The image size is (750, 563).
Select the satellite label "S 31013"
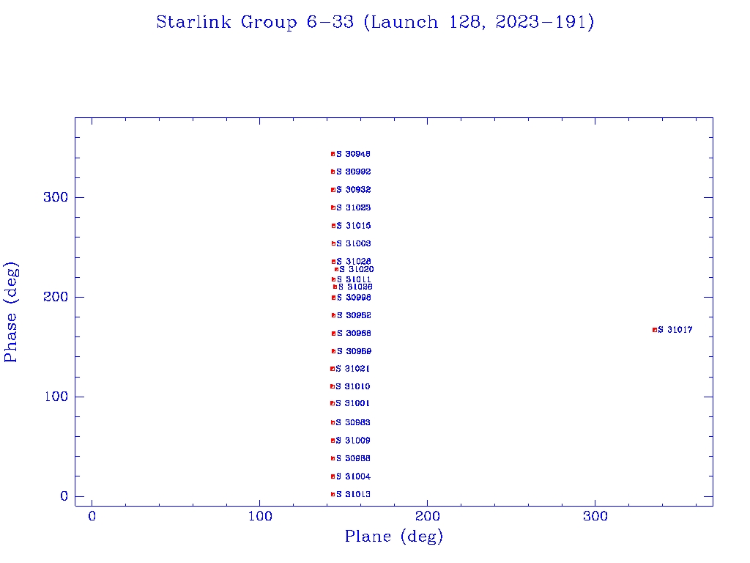(353, 495)
